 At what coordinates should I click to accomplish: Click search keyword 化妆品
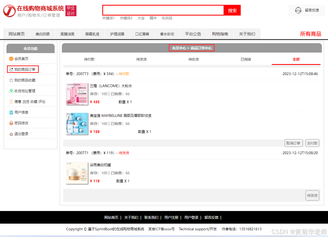pyautogui.click(x=167, y=18)
